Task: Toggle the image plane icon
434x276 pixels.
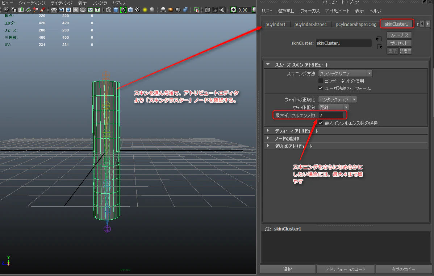Action: (x=28, y=10)
